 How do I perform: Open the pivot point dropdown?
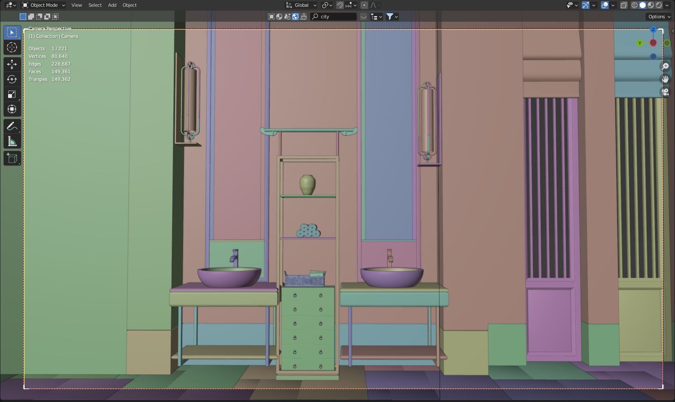pos(327,5)
